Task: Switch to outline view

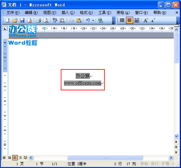Action: [x=20, y=158]
